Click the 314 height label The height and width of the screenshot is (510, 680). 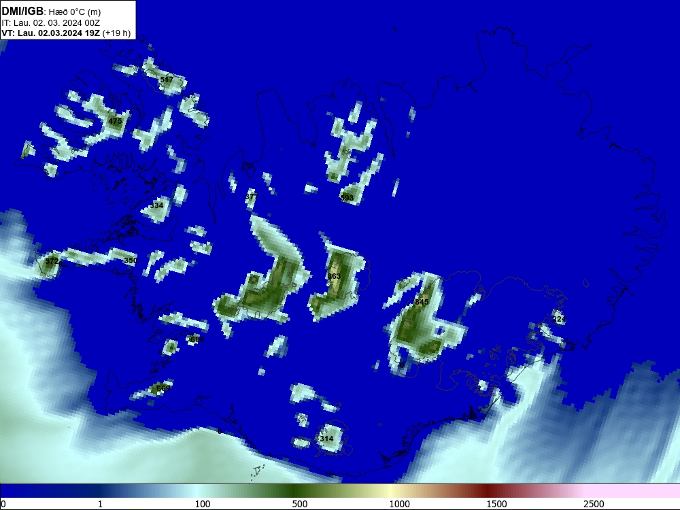pyautogui.click(x=326, y=439)
